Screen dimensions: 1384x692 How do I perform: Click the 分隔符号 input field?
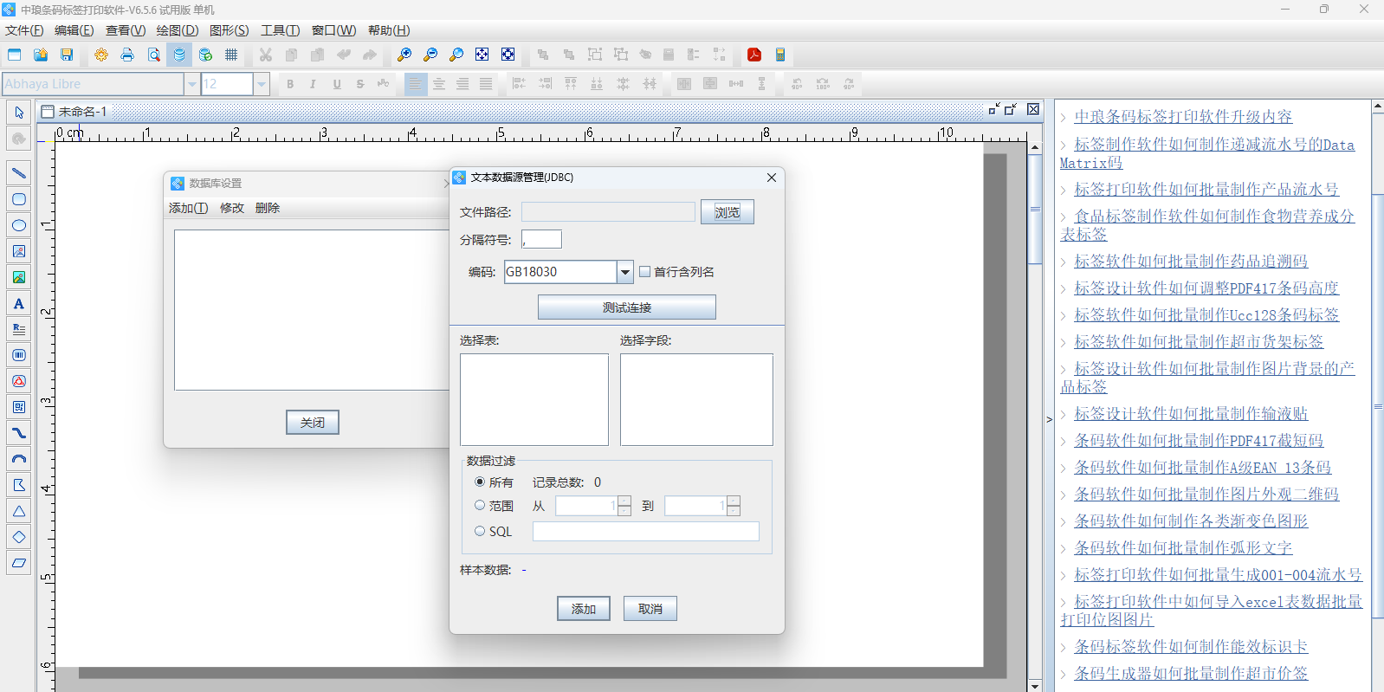click(x=542, y=240)
